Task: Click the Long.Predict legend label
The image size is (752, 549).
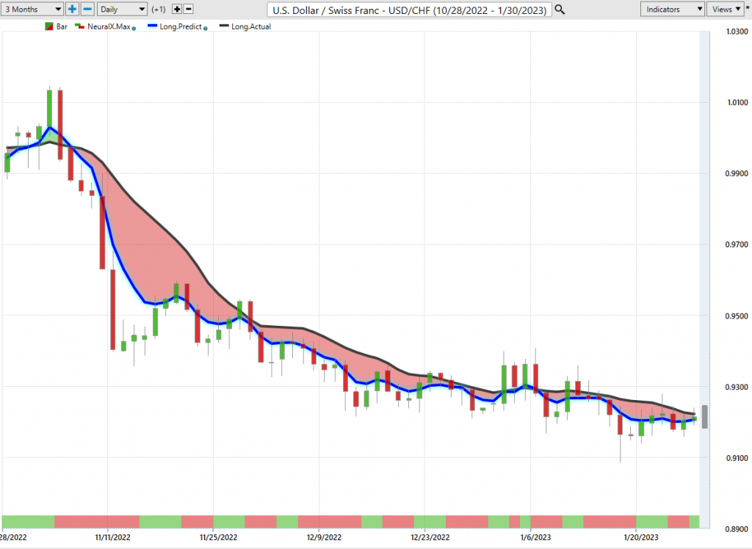Action: click(x=181, y=26)
